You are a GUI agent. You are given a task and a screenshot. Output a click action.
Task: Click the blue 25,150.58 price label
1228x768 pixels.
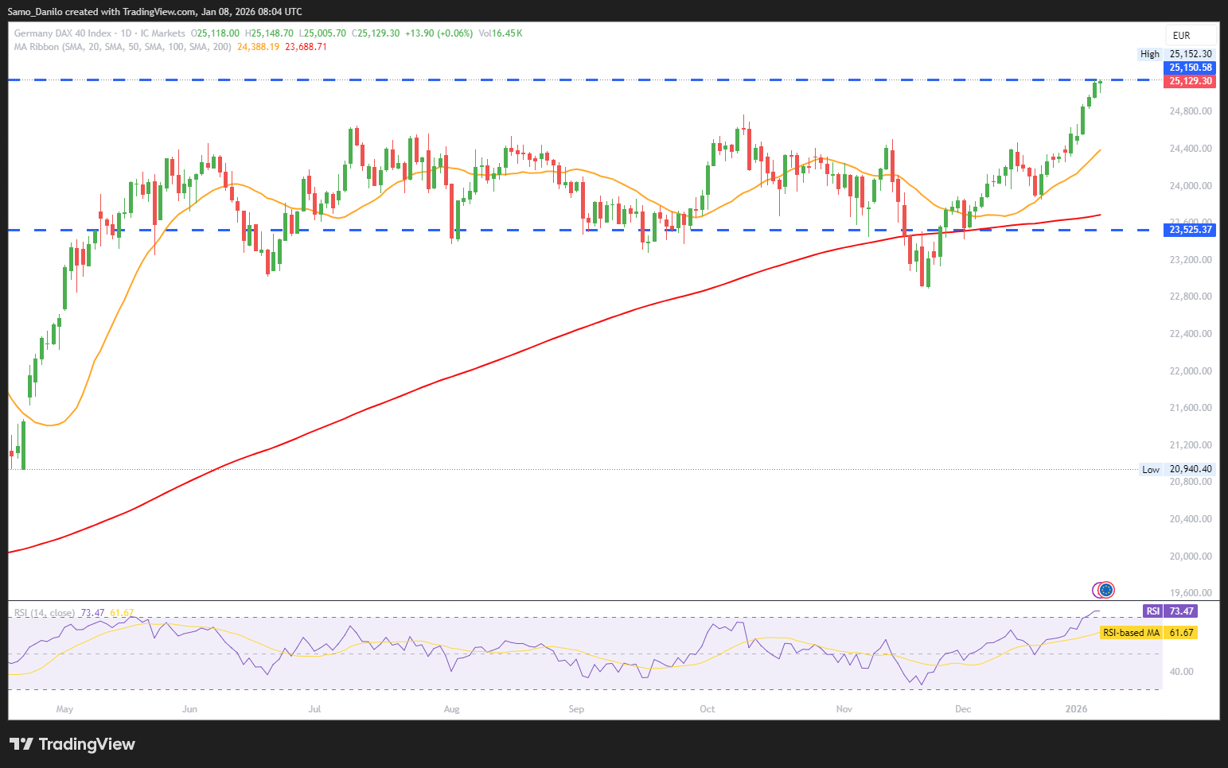pos(1190,68)
